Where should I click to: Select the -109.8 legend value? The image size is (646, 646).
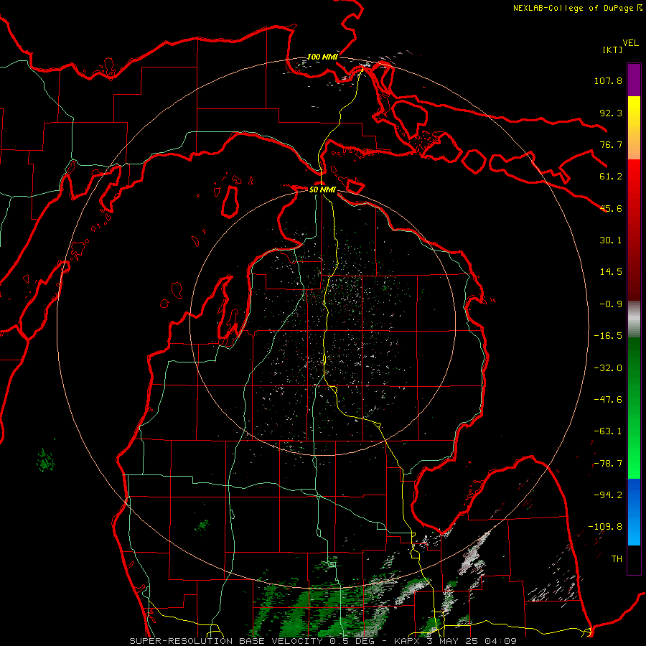[605, 527]
